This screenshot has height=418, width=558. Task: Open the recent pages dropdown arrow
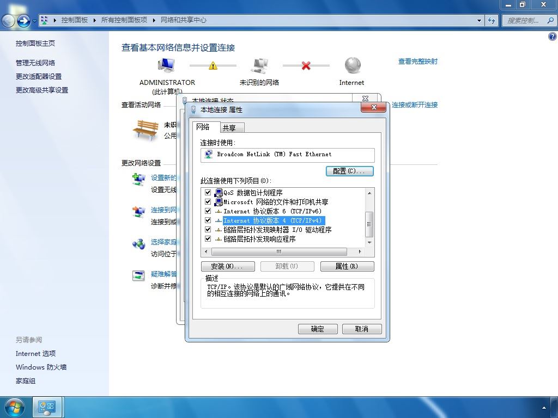pos(34,21)
